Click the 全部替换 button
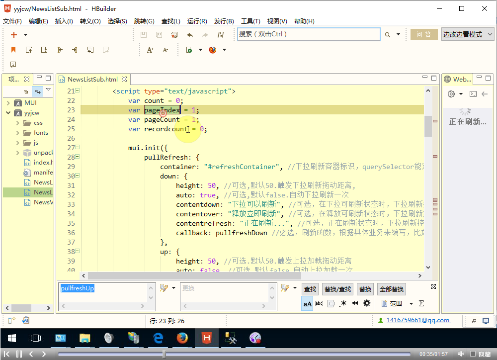Screen dimensions: 497x360 pyautogui.click(x=392, y=289)
